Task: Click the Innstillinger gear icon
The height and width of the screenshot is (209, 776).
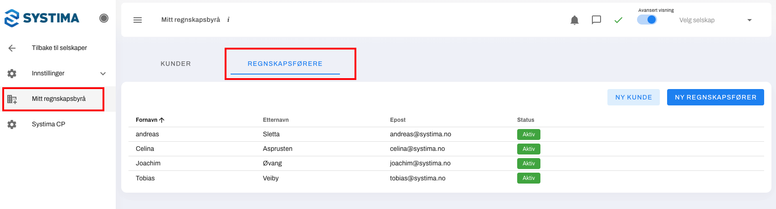Action: point(12,73)
